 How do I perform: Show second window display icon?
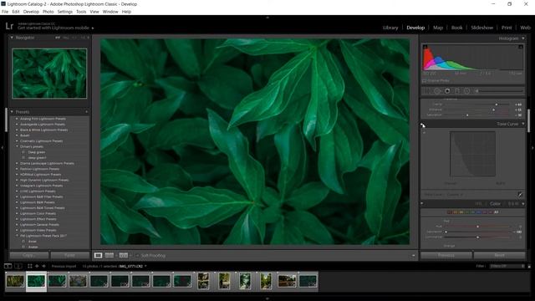18,266
